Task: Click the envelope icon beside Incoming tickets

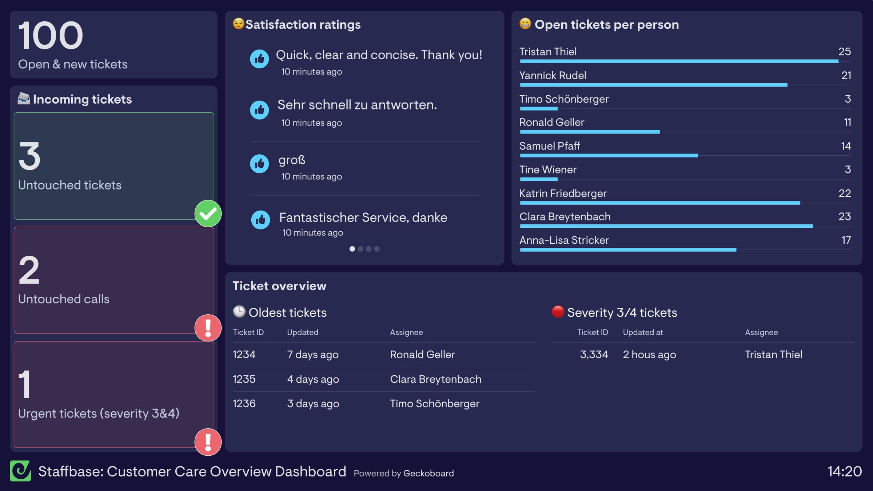Action: [23, 99]
